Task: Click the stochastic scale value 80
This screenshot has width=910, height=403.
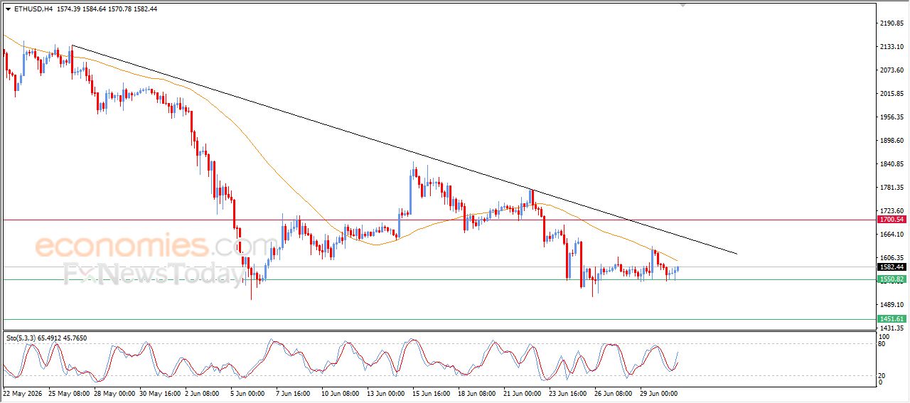Action: pyautogui.click(x=883, y=345)
